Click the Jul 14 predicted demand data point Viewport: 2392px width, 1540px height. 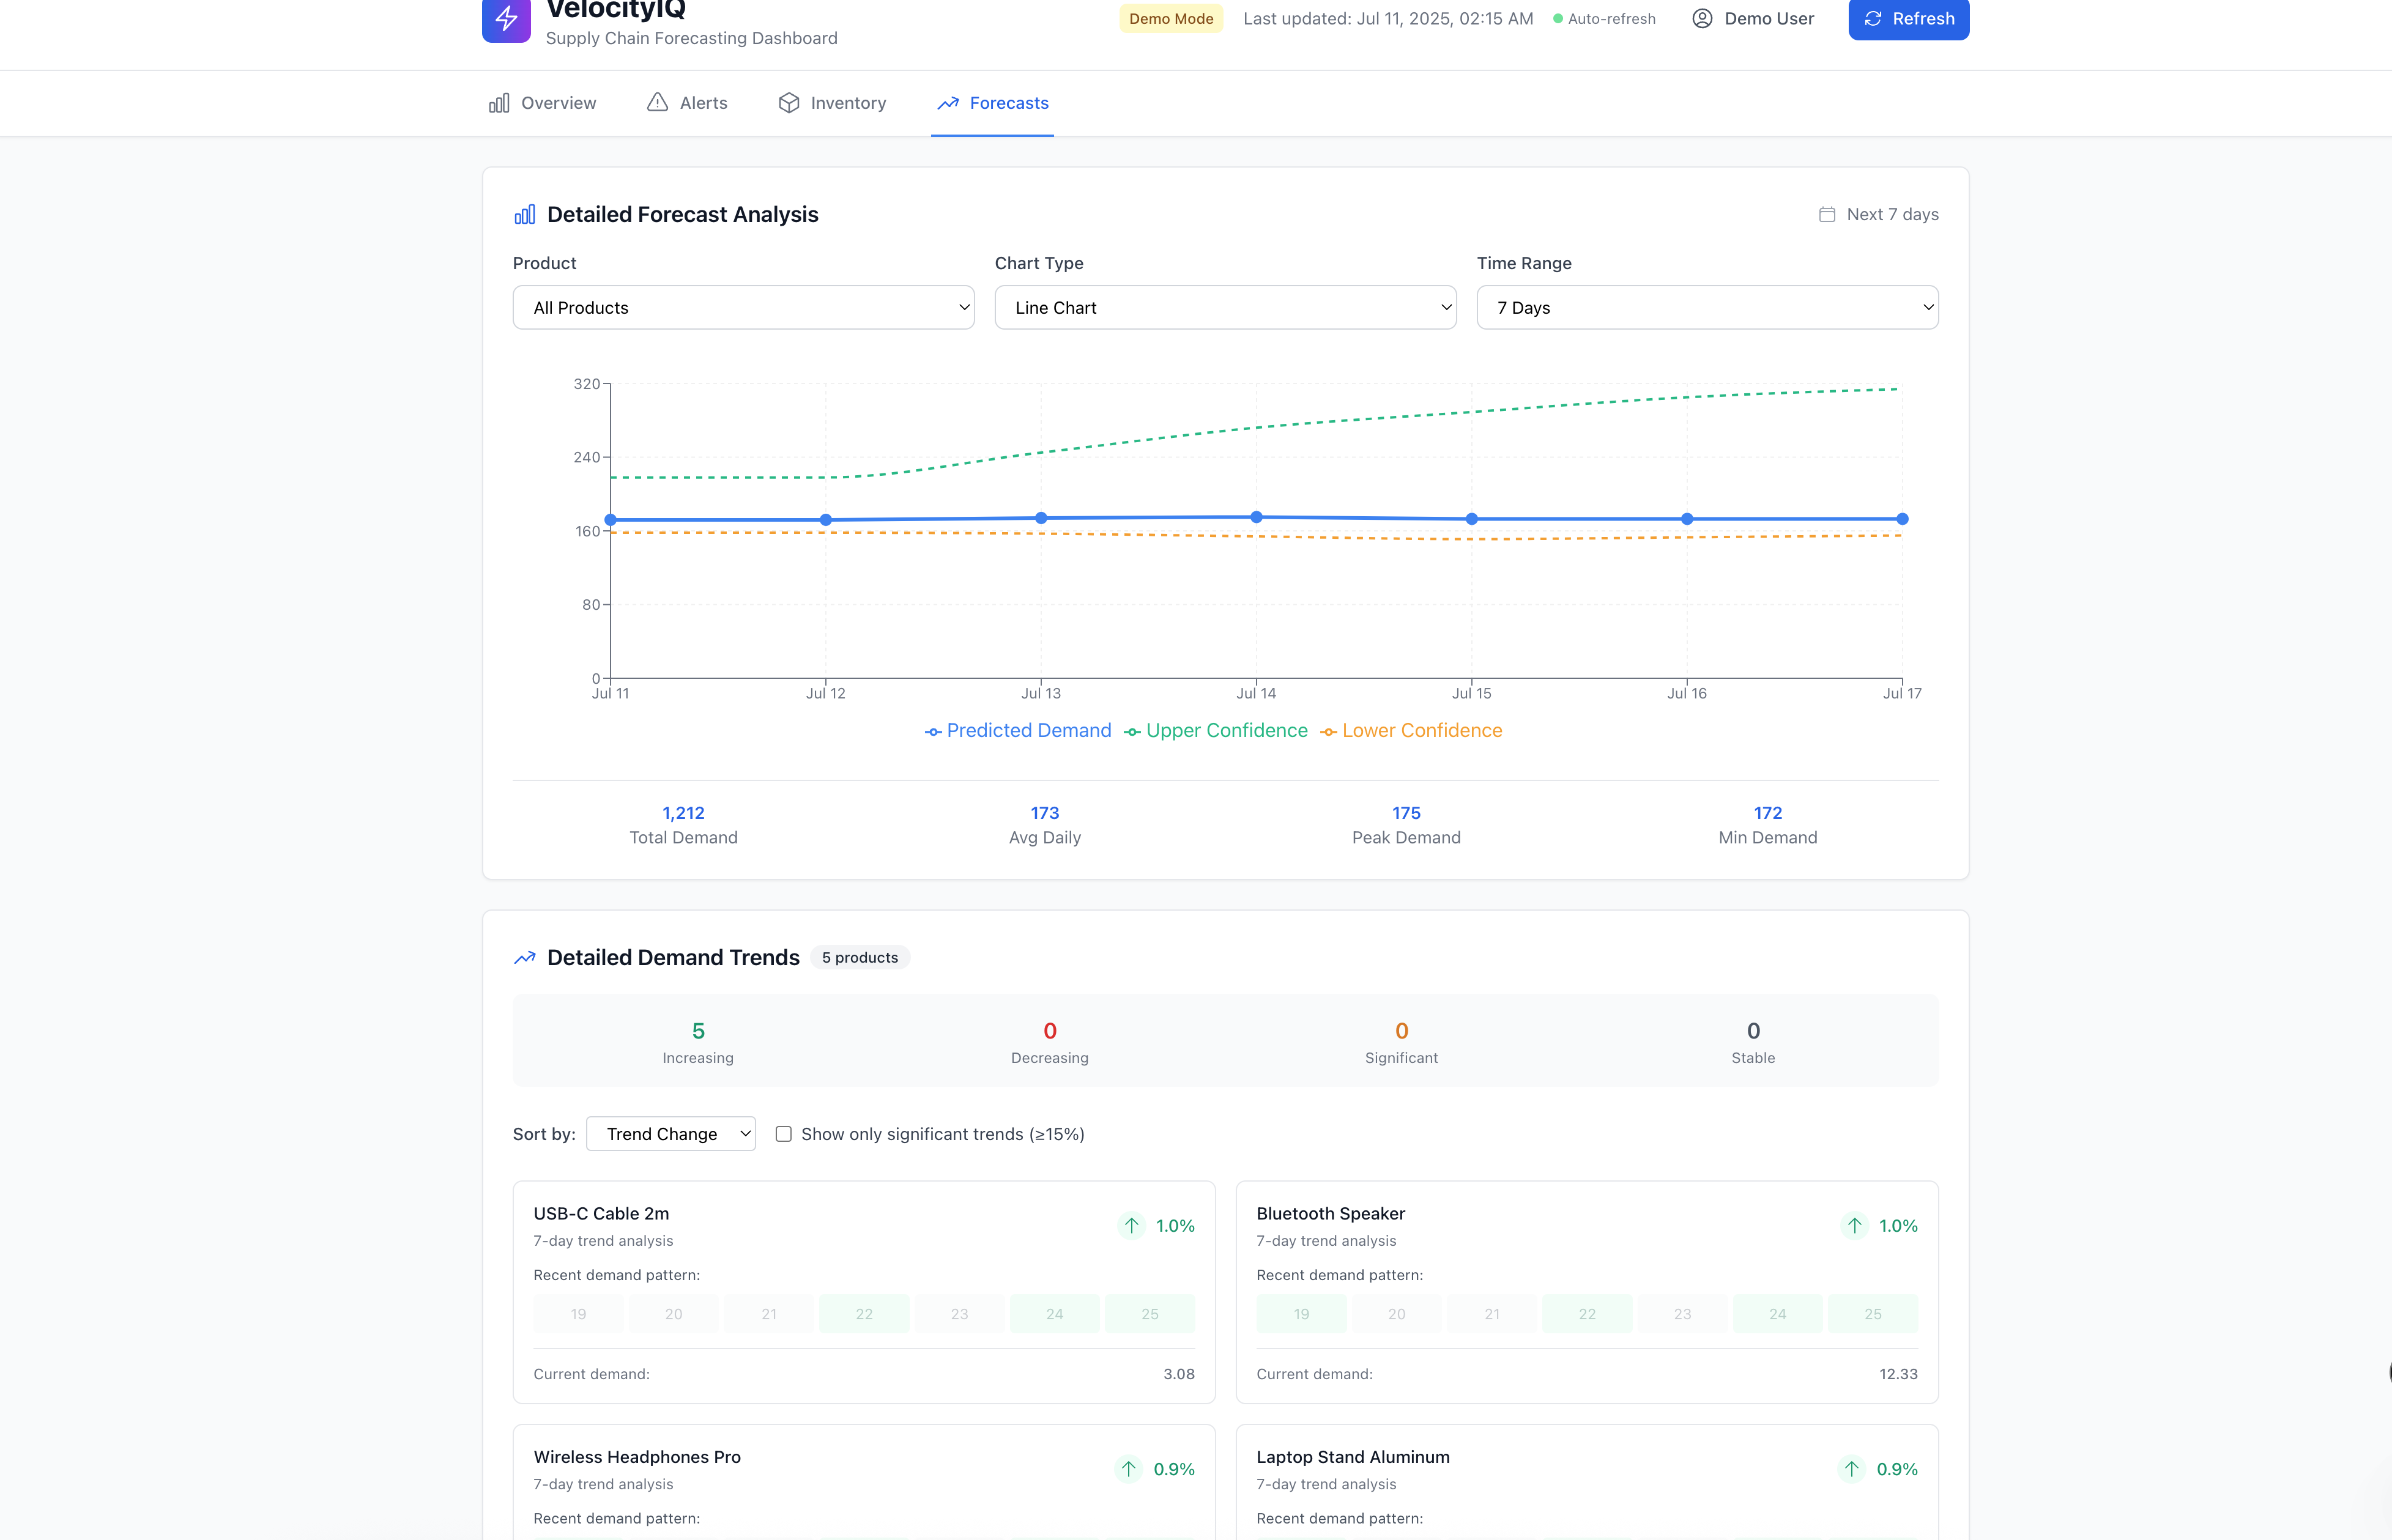tap(1256, 517)
